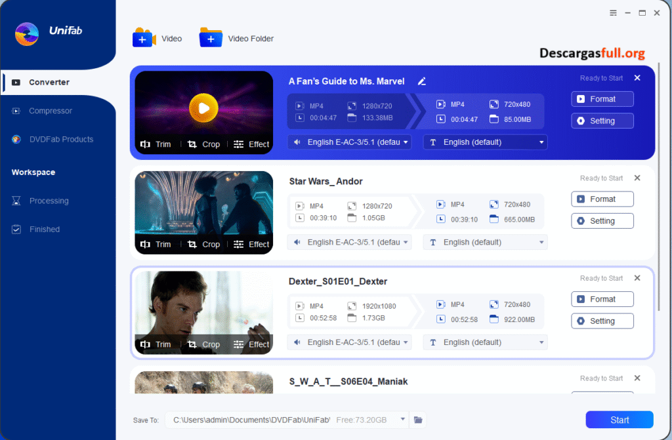672x440 pixels.
Task: Add a video with the Video button
Action: (x=157, y=38)
